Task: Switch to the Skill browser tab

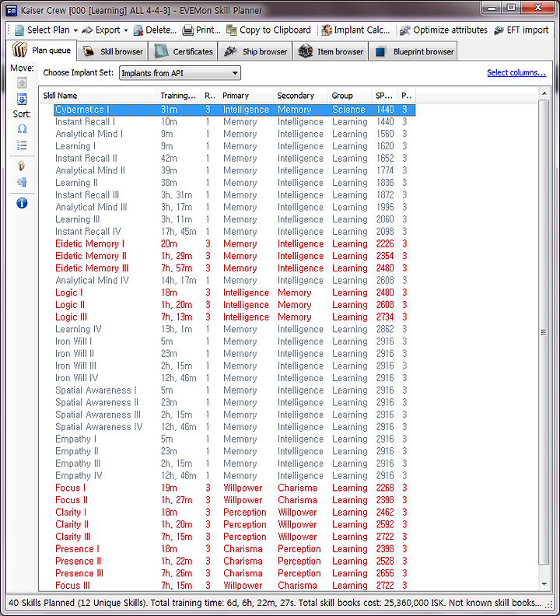Action: 113,51
